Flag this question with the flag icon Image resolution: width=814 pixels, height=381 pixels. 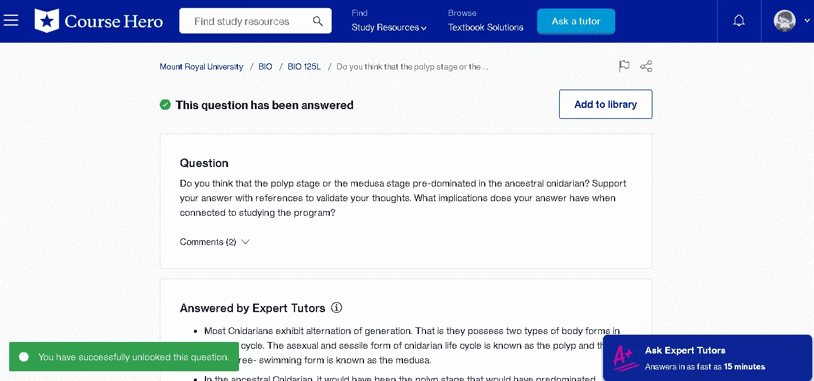coord(624,66)
